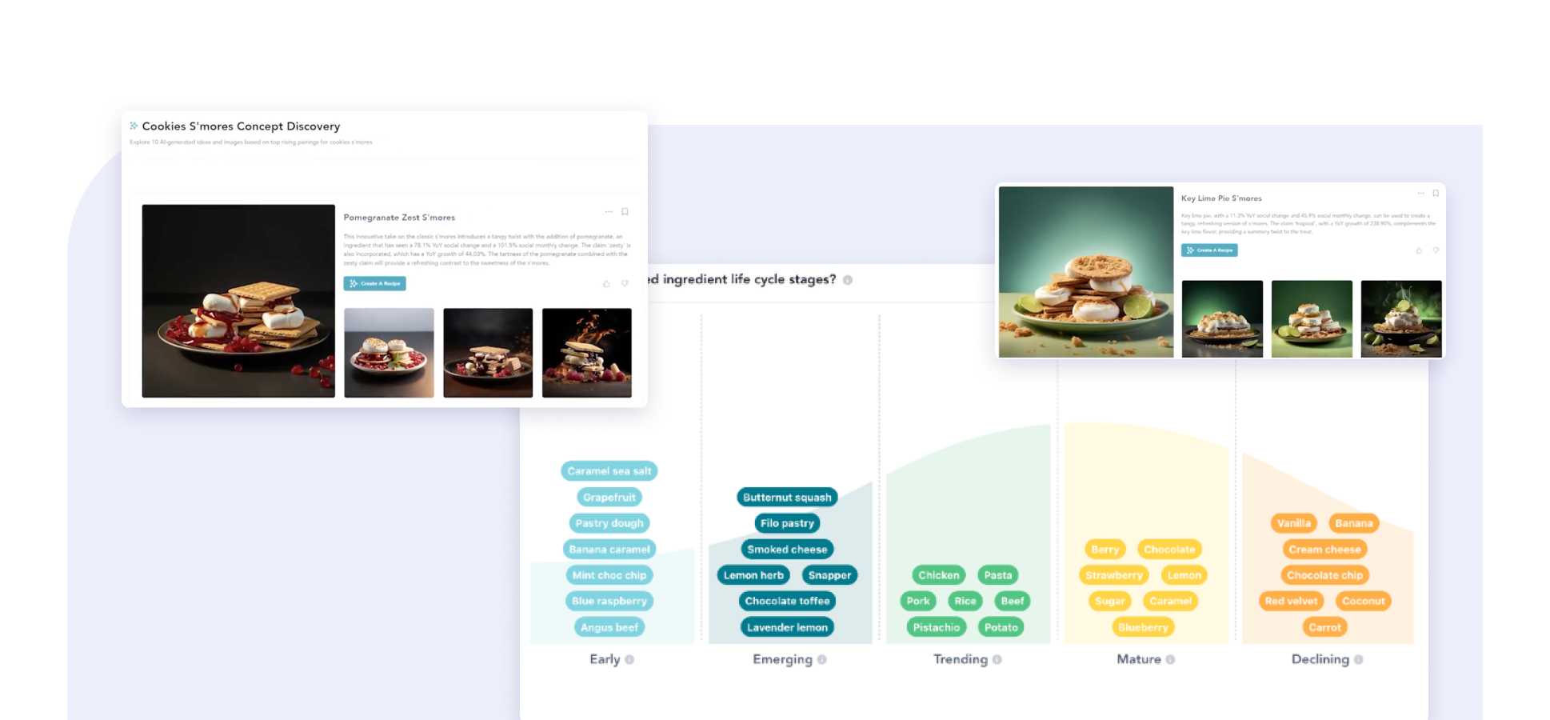
Task: Select the first small Pomegranate S'mores thumbnail
Action: pos(389,353)
